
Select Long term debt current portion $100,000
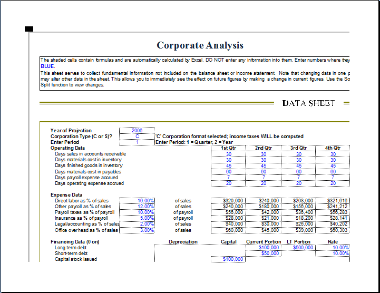[263, 248]
